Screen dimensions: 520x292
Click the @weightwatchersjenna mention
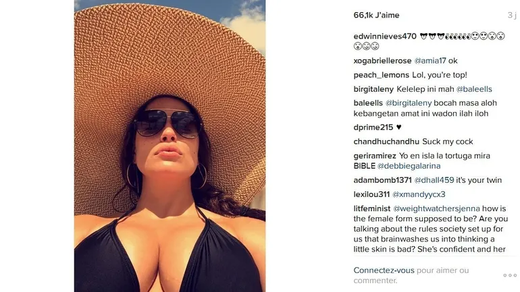pyautogui.click(x=436, y=208)
